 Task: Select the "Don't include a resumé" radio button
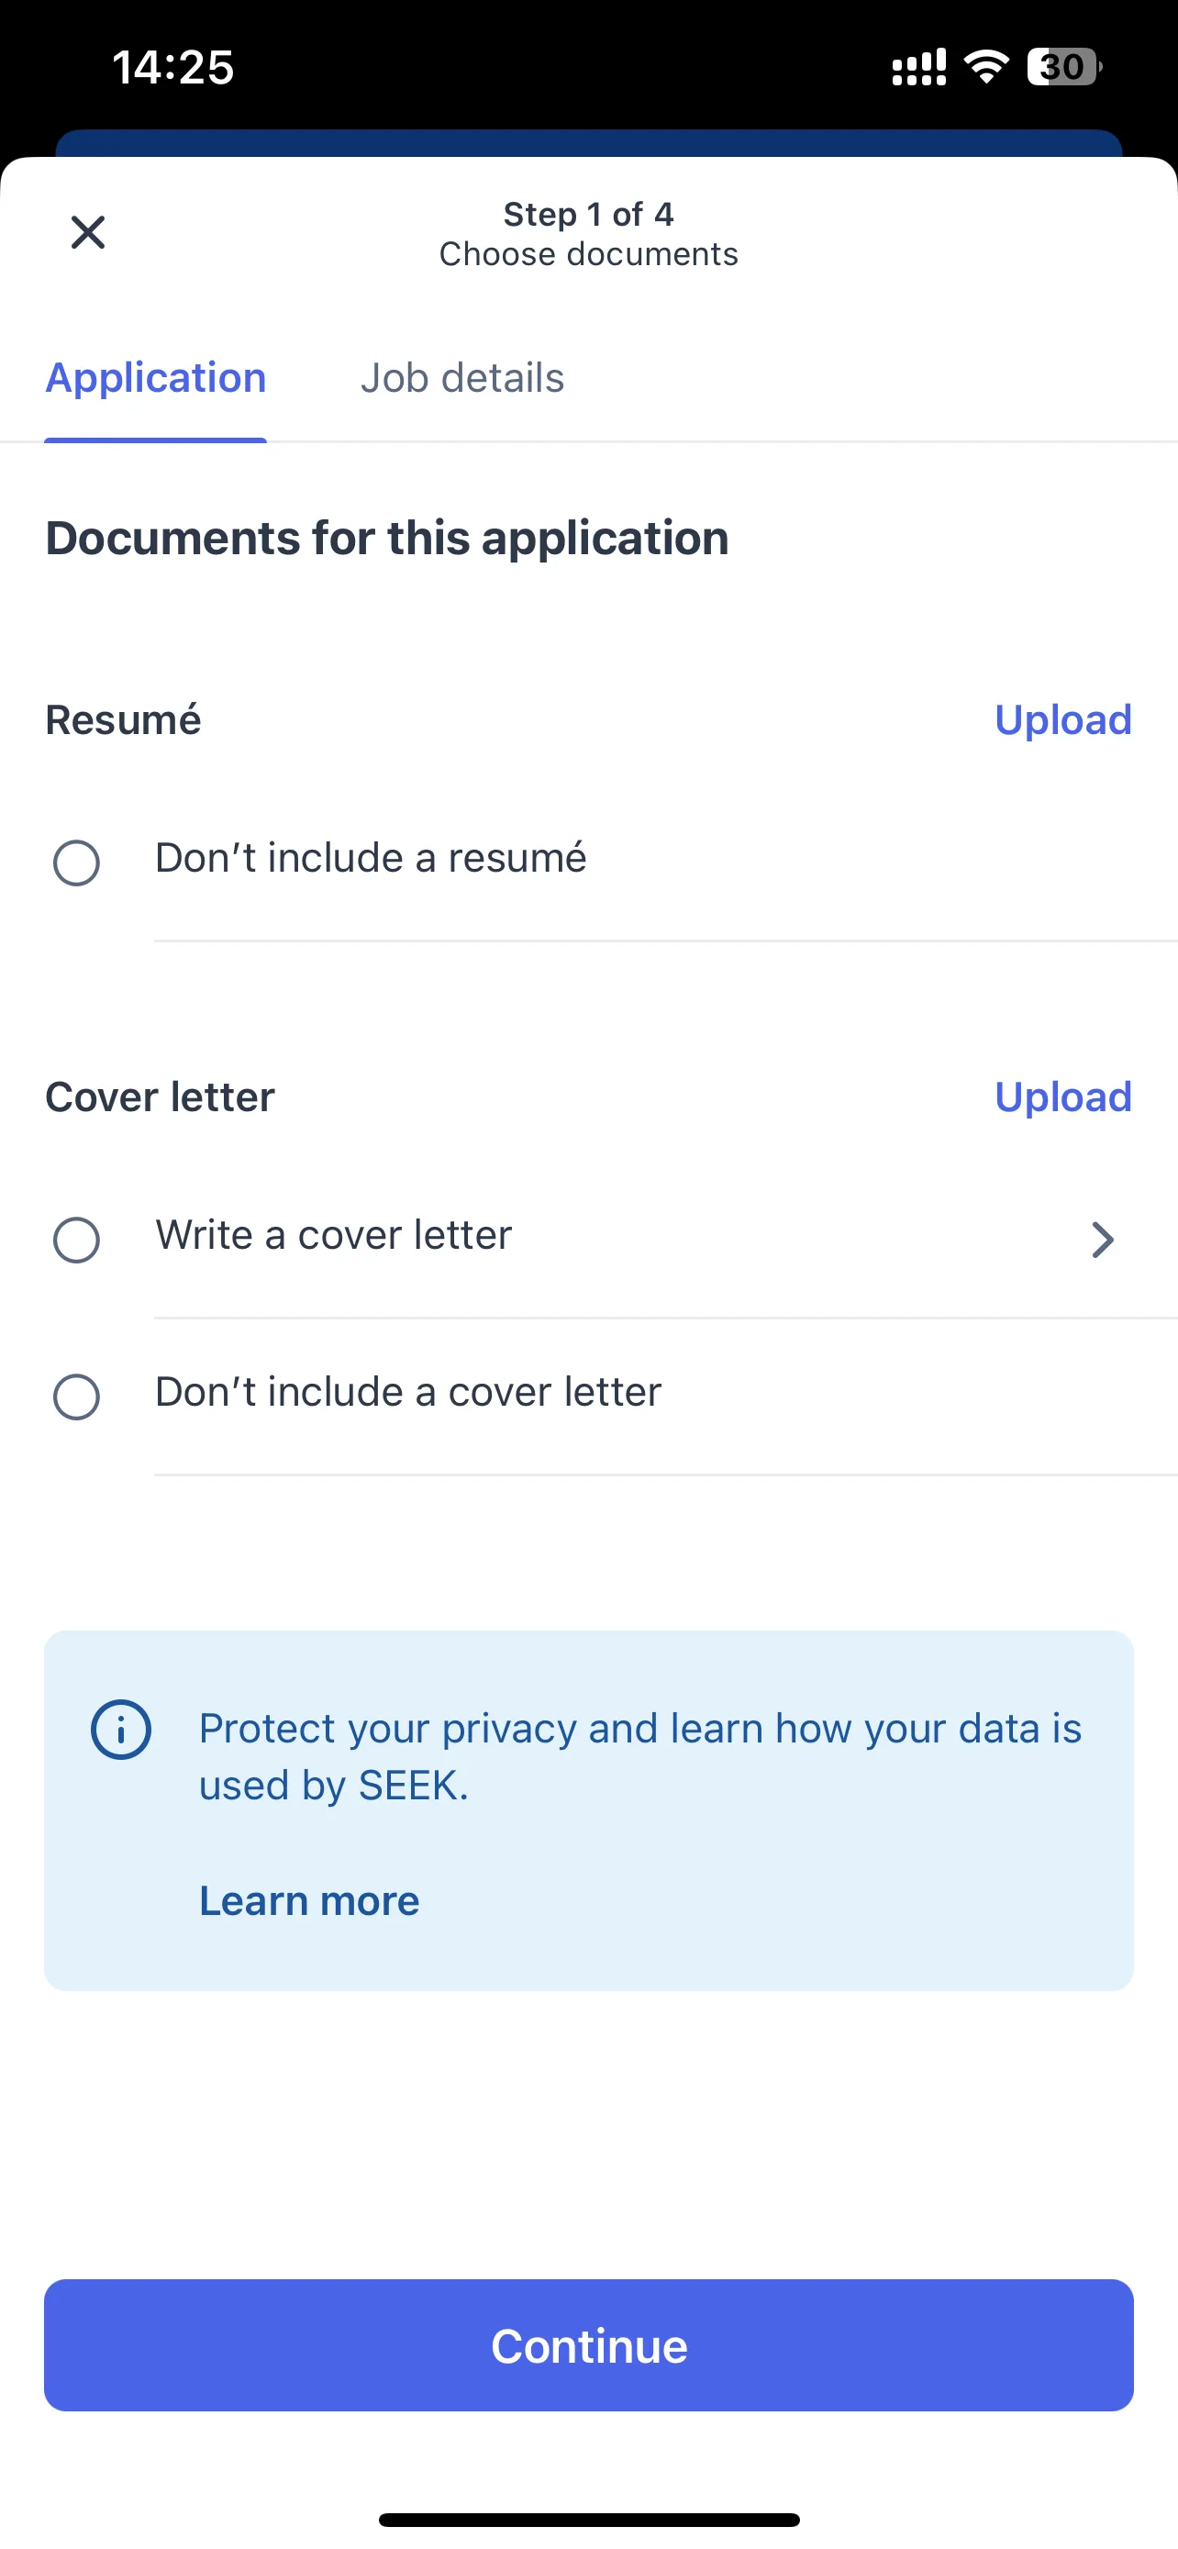[x=76, y=862]
